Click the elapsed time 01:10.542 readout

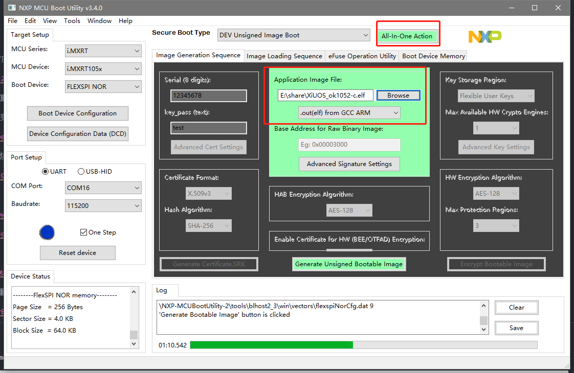173,345
